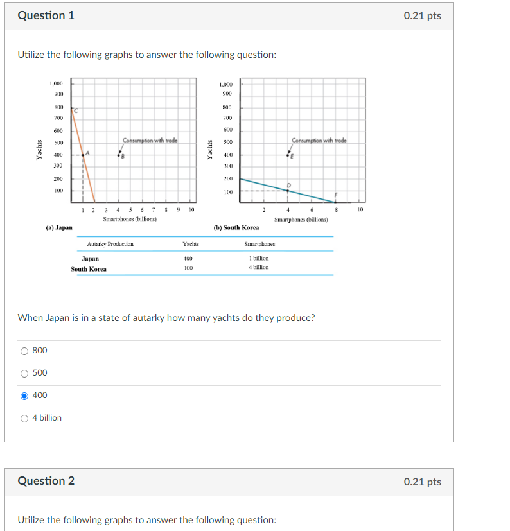Click the filled 400 radio button
The height and width of the screenshot is (531, 510).
24,396
